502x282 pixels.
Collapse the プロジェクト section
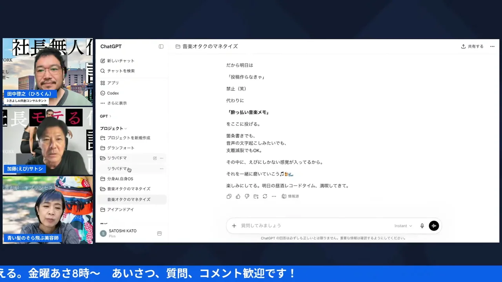point(113,128)
